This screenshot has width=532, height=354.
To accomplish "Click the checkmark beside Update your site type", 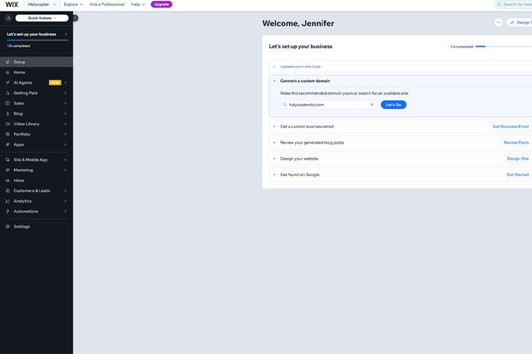I will [274, 66].
